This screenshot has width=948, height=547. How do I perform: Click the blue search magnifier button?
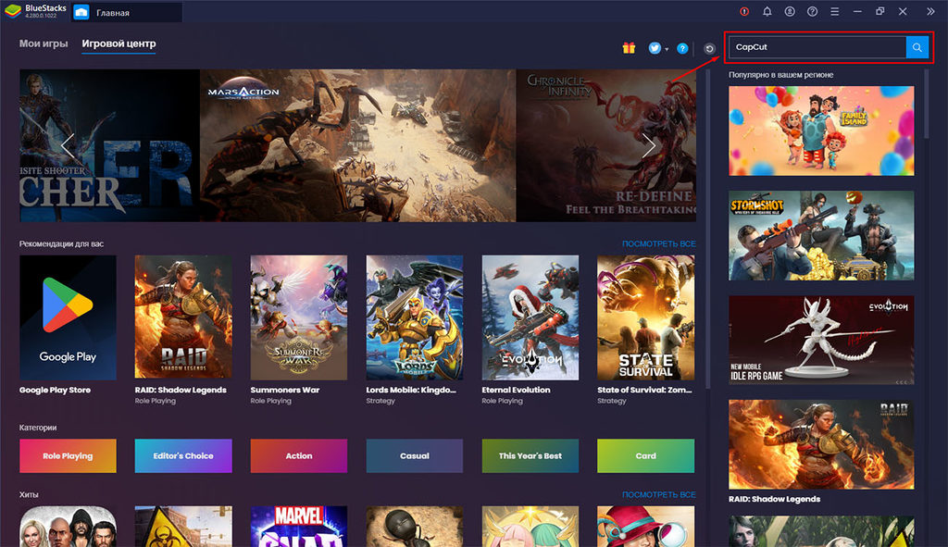917,47
